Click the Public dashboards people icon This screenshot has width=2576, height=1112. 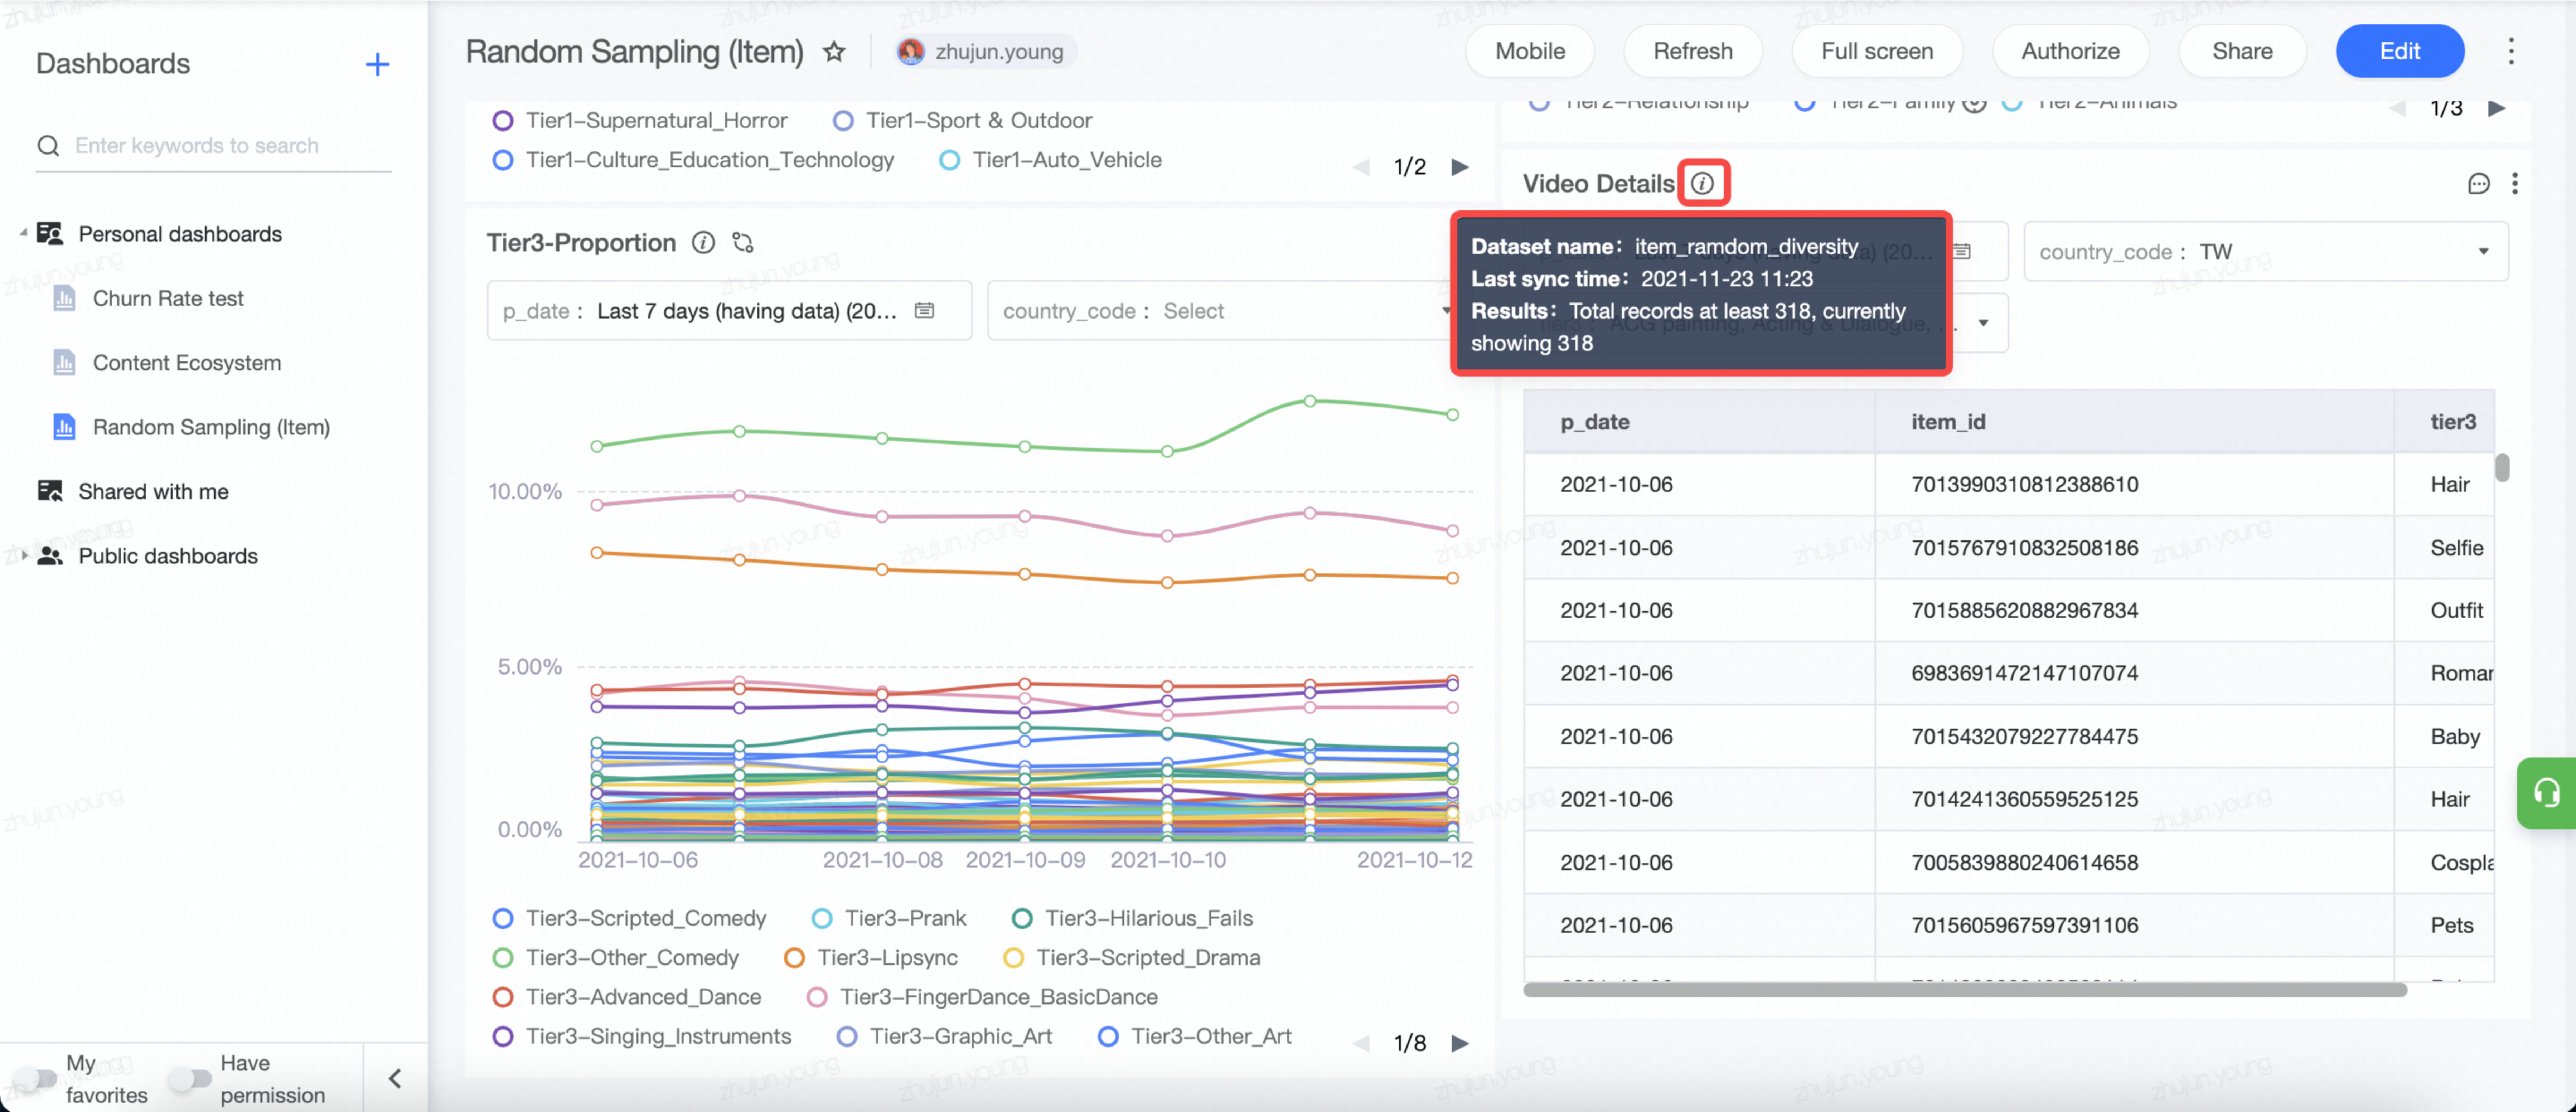[50, 556]
